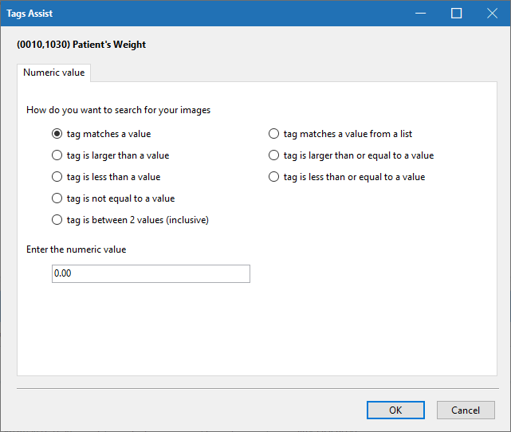Click the 'Enter the numeric value' label
The width and height of the screenshot is (511, 432).
[x=77, y=249]
